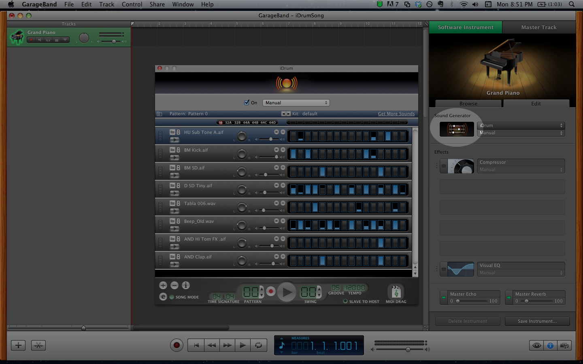
Task: Open the Manual preset dropdown in iDrum
Action: (x=296, y=103)
